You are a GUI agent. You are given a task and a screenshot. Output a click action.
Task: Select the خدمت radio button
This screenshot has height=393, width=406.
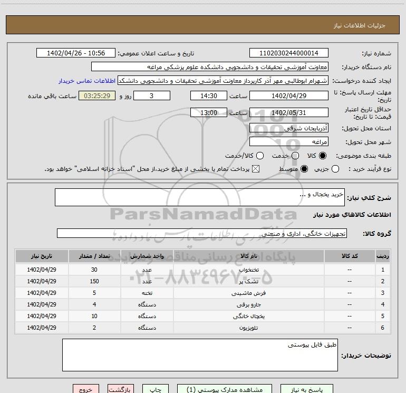[x=295, y=156]
